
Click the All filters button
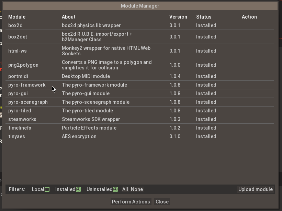pos(125,189)
